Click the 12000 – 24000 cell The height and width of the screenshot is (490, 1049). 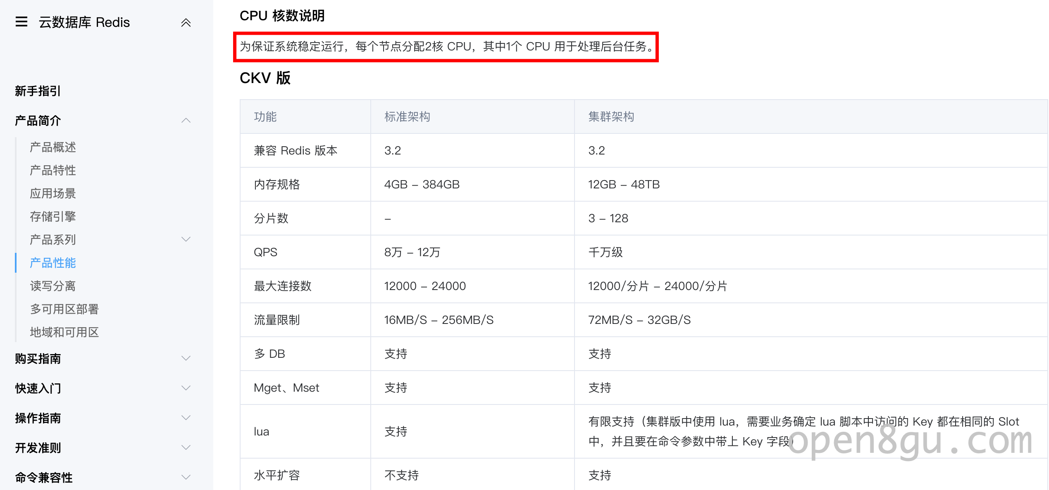point(425,286)
